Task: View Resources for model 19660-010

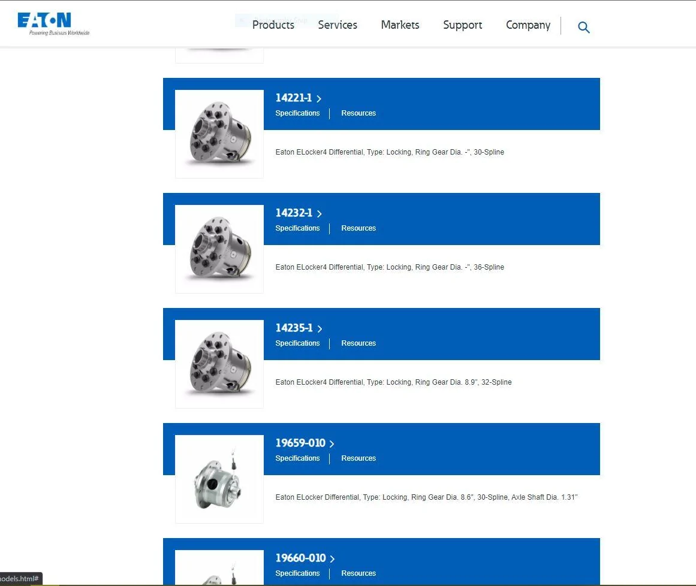Action: [358, 573]
